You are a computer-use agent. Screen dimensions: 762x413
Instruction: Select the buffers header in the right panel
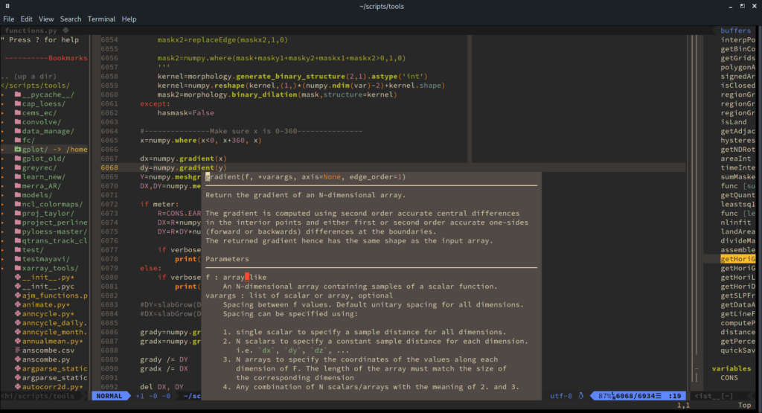735,30
